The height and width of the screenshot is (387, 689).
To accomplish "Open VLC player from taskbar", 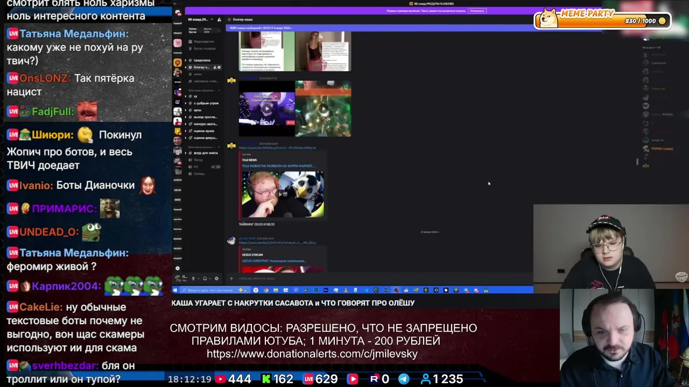I will pyautogui.click(x=346, y=290).
